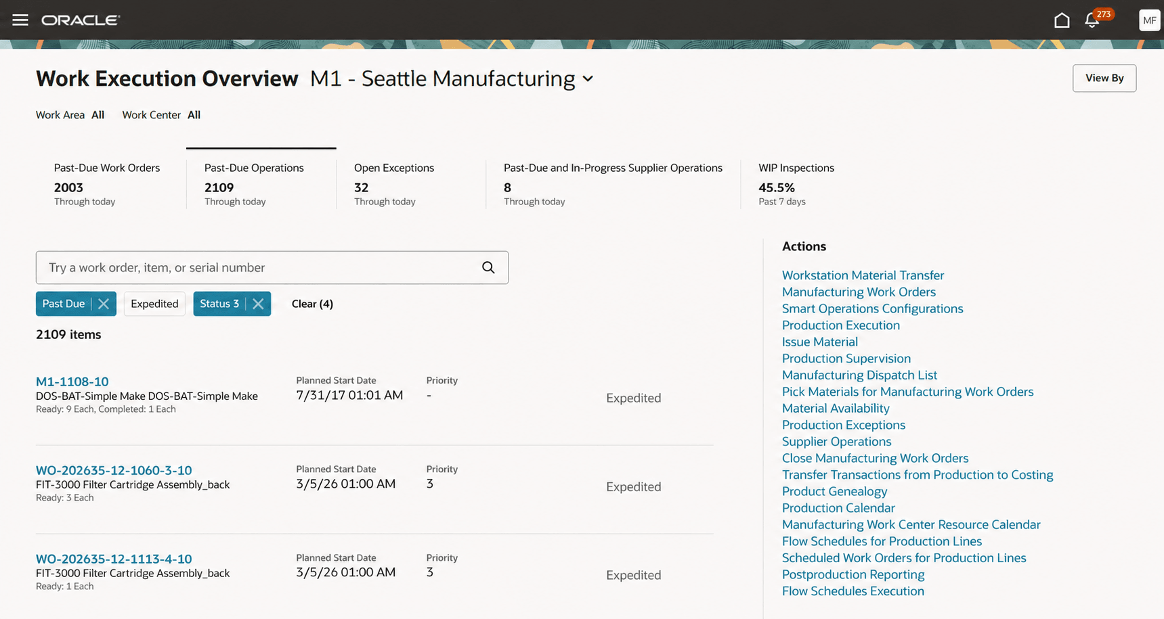Open the View By menu

[x=1104, y=78]
